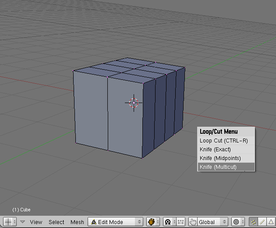Screen dimensions: 276x228
Task: Open the pivot point selector dropdown
Action: pyautogui.click(x=170, y=222)
